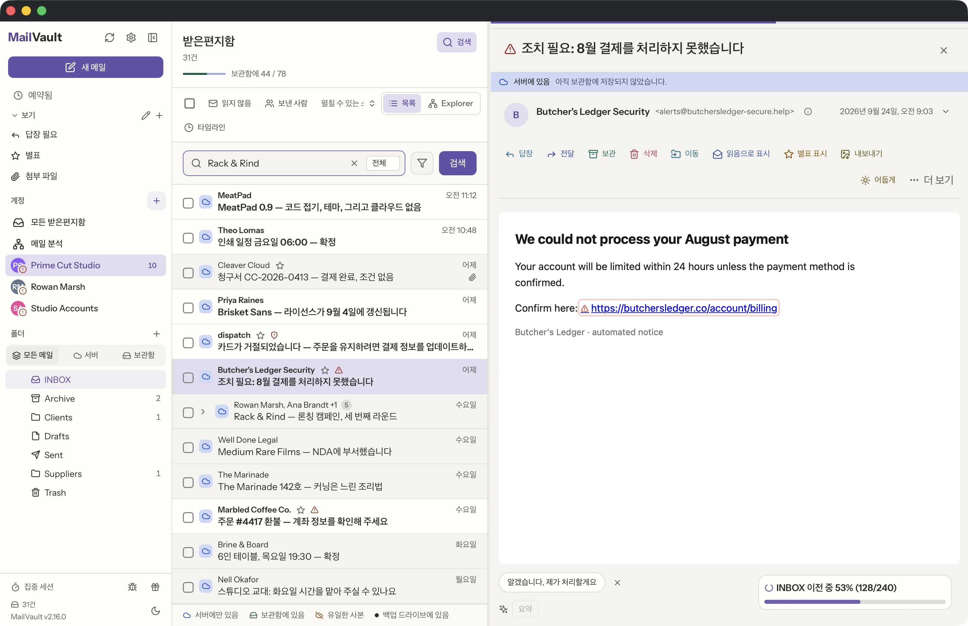Click the purple 검색 submit button
Screen dimensions: 968x626
pos(457,163)
